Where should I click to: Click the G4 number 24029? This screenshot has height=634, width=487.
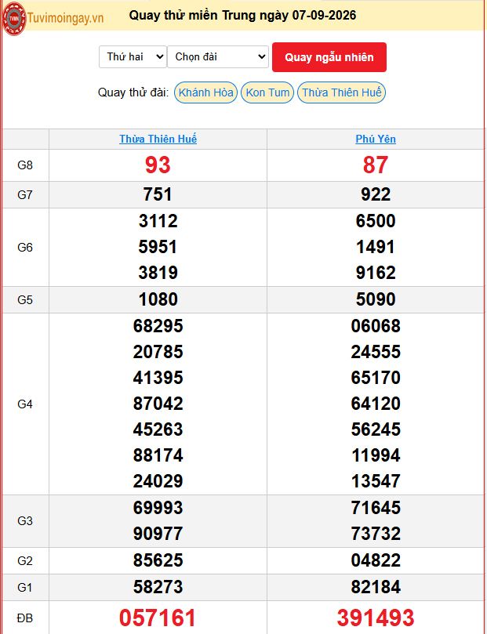coord(158,481)
